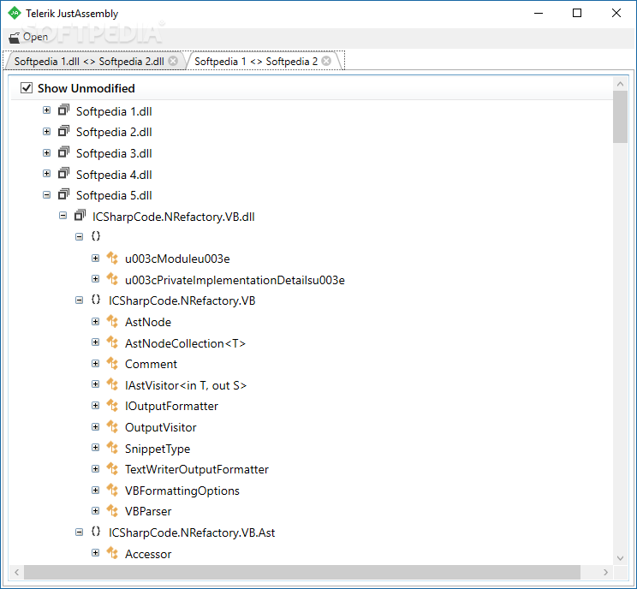637x589 pixels.
Task: Toggle the Show Unmodified checkbox
Action: point(27,87)
